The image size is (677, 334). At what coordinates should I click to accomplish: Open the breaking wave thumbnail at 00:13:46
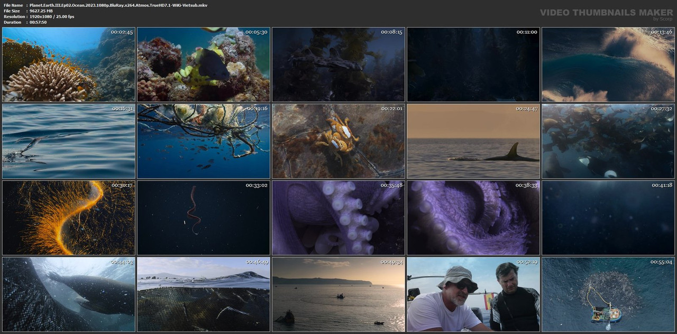tap(608, 64)
